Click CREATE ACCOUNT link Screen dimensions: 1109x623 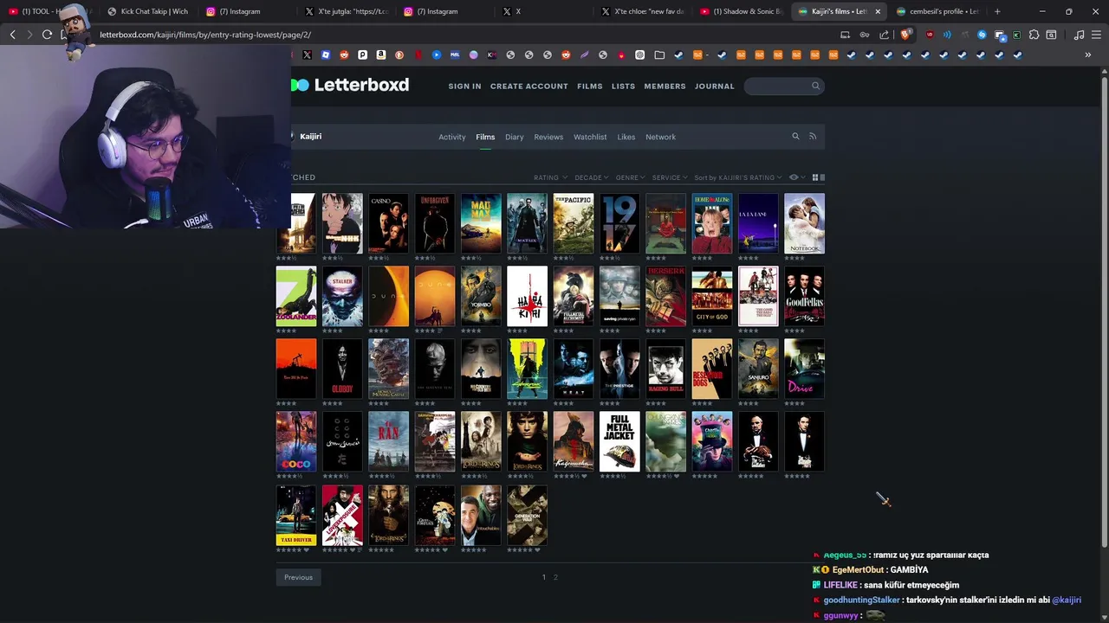coord(529,86)
